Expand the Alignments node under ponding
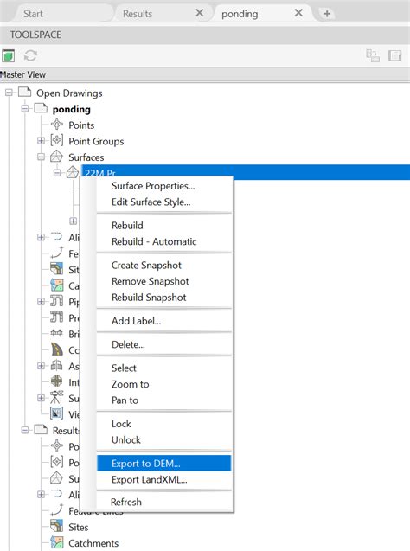Viewport: 410px width, 551px height. 42,237
